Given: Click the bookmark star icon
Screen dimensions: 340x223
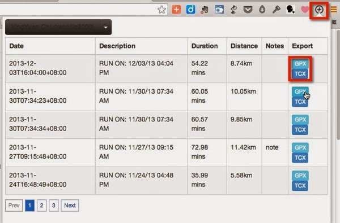Looking at the screenshot, I should [x=161, y=10].
